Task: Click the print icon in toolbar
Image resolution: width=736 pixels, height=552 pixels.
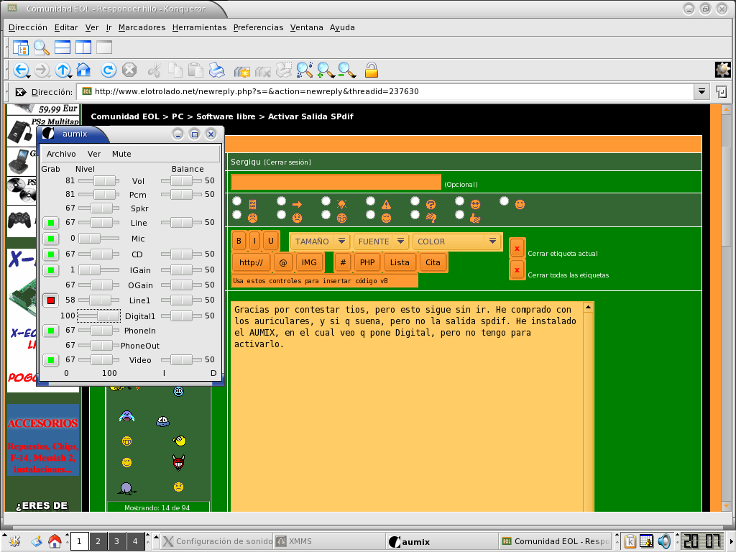Action: tap(216, 70)
